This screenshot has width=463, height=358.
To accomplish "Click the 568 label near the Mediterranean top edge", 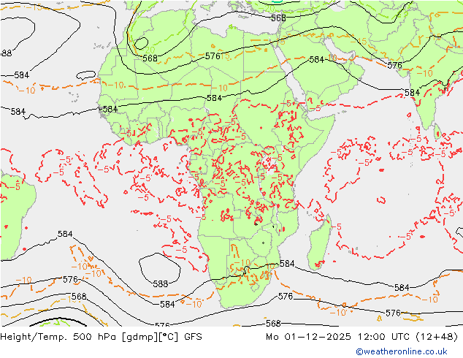I will click(278, 18).
